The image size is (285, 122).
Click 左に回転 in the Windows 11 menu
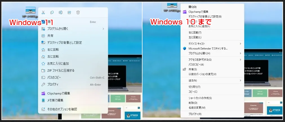point(53,57)
